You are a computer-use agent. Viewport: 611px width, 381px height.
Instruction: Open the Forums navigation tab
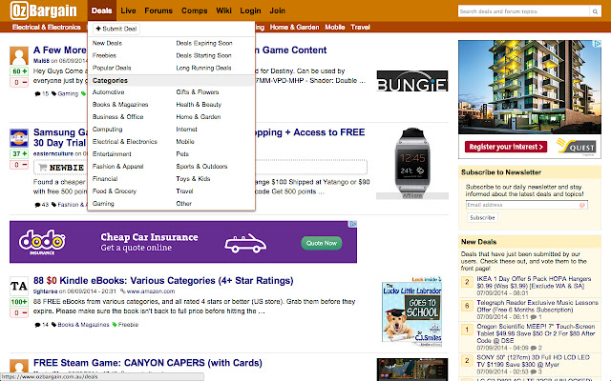pos(158,10)
